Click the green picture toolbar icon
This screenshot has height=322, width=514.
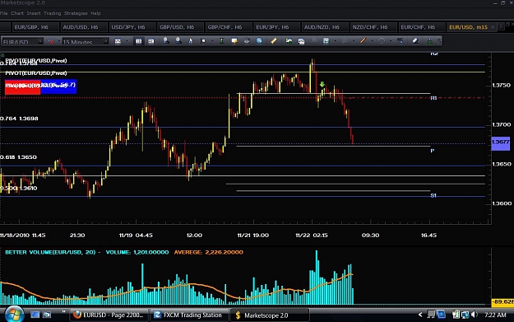pyautogui.click(x=289, y=41)
